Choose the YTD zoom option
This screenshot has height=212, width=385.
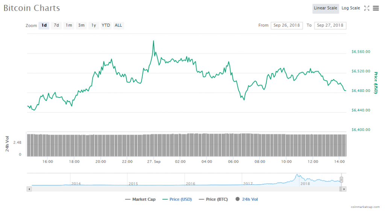click(x=106, y=26)
